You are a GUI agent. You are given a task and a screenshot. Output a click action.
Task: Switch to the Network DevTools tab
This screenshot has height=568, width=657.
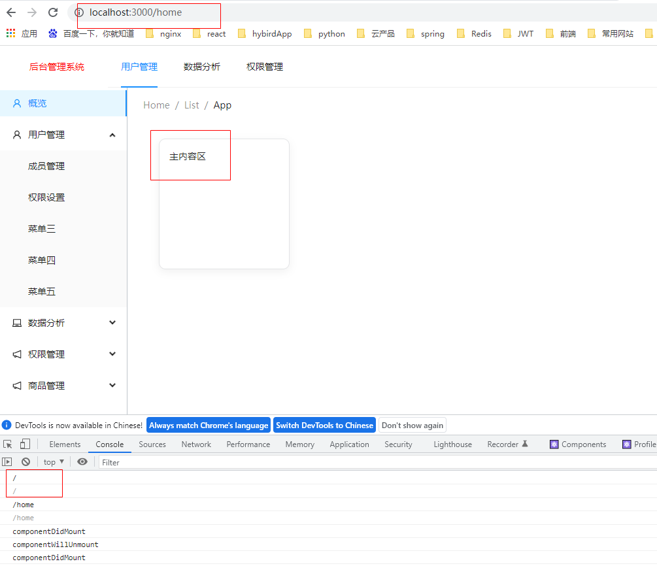pos(196,444)
